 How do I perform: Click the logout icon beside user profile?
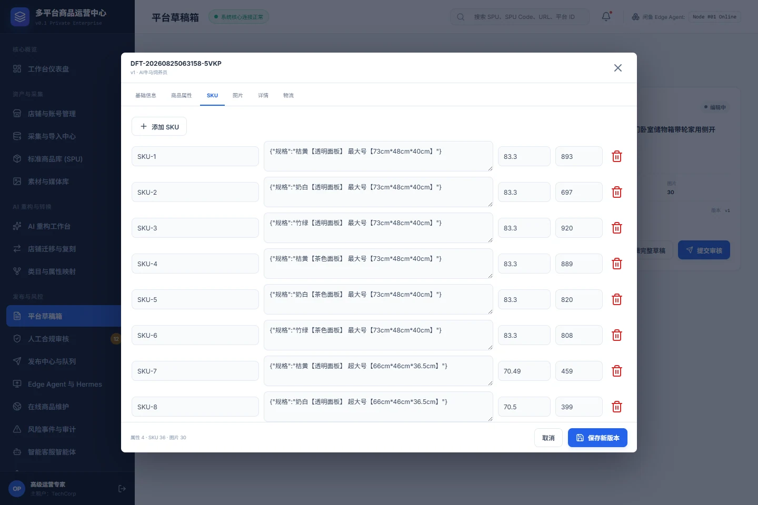click(122, 489)
